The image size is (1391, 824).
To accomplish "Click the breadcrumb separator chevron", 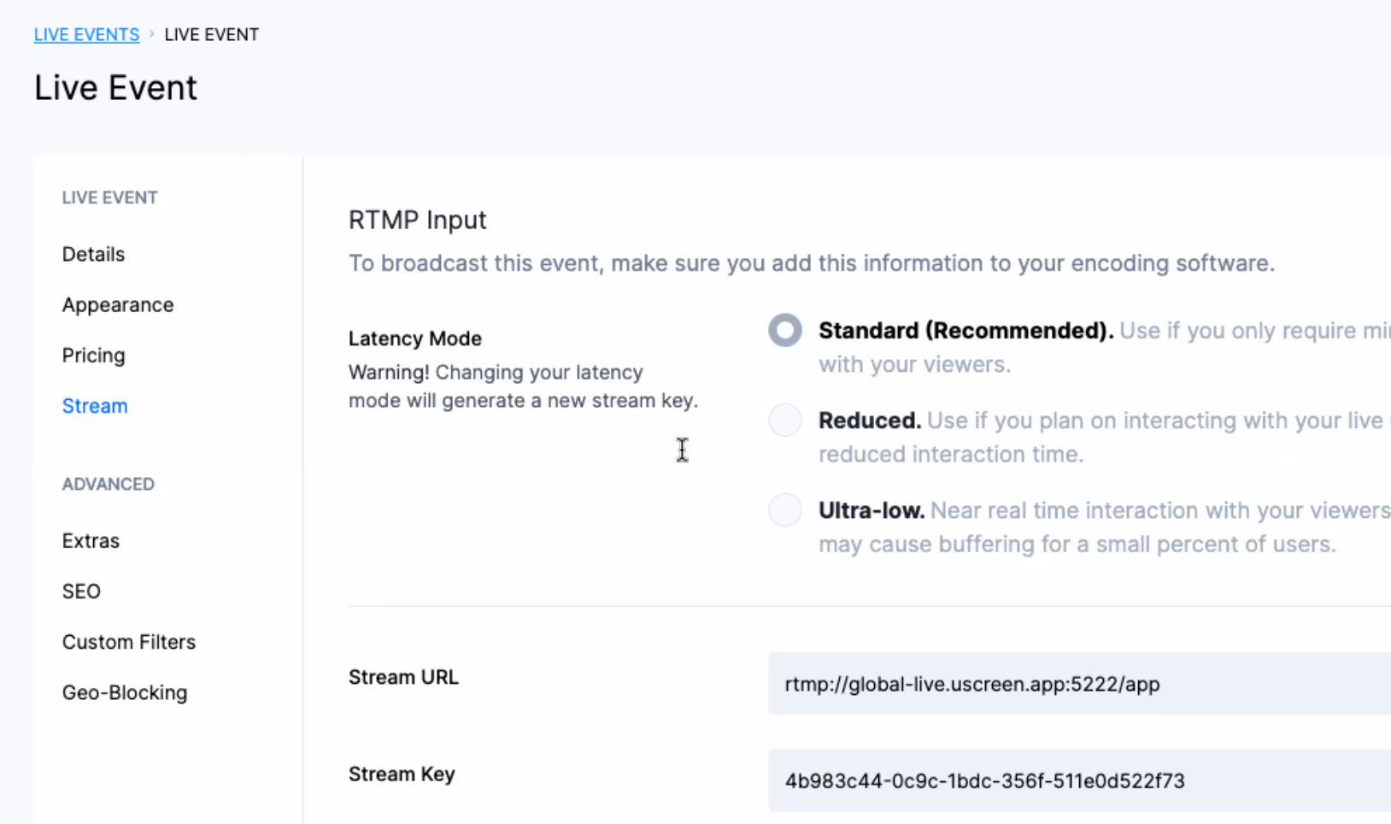I will (152, 34).
